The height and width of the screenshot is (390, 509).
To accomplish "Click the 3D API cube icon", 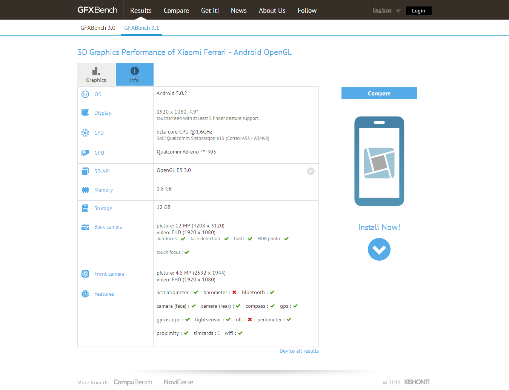I will click(85, 171).
